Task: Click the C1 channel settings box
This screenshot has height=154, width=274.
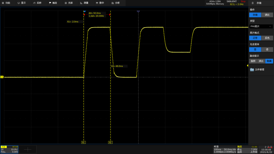Action: point(9,149)
